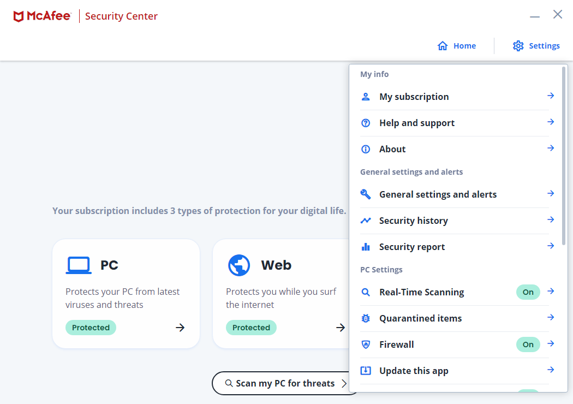Screen dimensions: 573x404
Task: Toggle the Firewall On status badge
Action: [528, 344]
